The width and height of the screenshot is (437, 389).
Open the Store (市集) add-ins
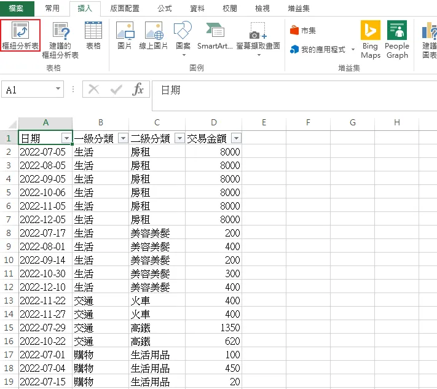point(302,30)
